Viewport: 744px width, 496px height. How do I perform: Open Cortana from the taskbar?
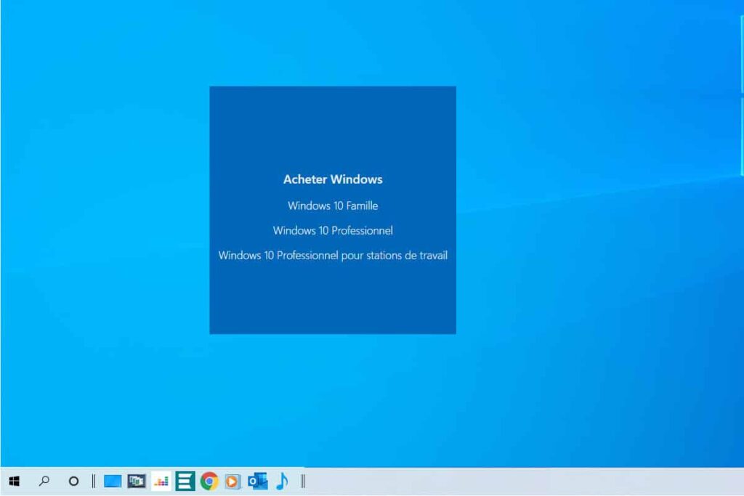(x=73, y=481)
